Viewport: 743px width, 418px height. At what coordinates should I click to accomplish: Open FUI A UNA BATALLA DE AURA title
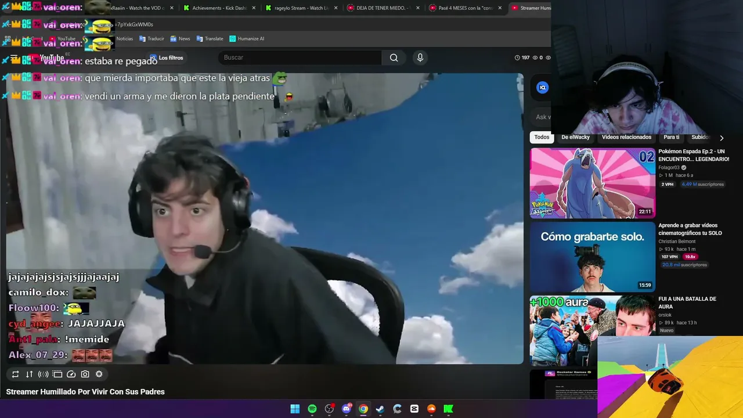(x=687, y=302)
